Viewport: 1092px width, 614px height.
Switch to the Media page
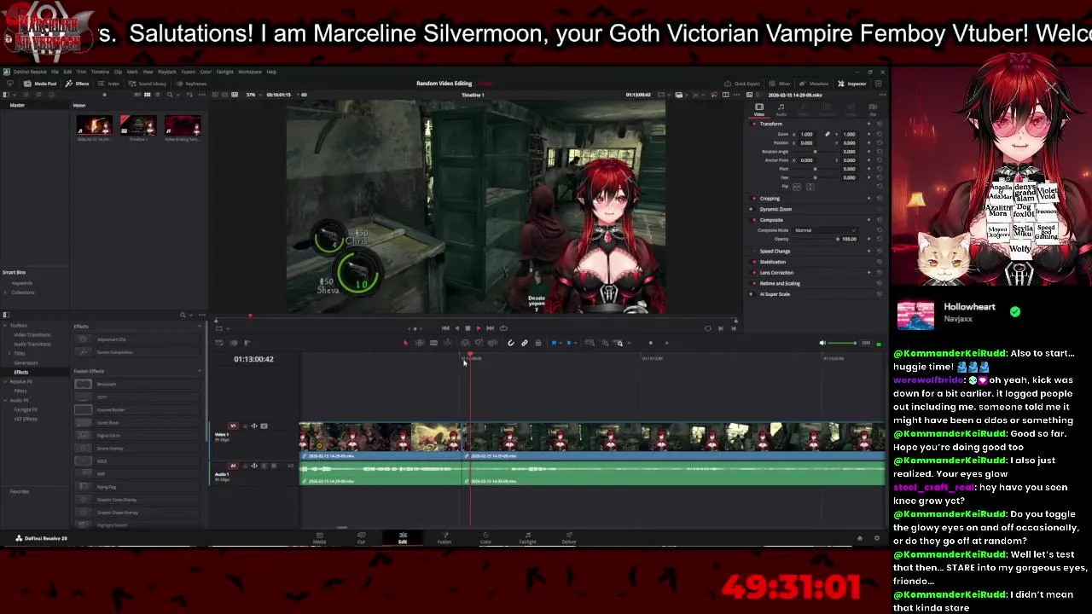pyautogui.click(x=319, y=539)
